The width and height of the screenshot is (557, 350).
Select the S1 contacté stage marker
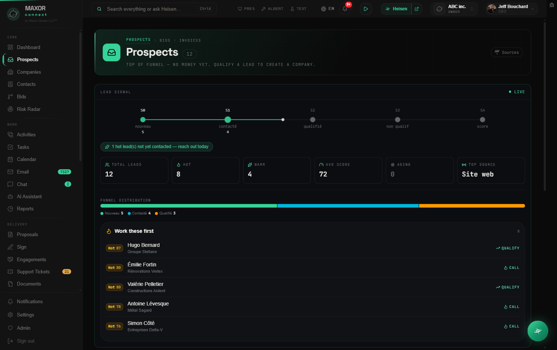(x=228, y=120)
